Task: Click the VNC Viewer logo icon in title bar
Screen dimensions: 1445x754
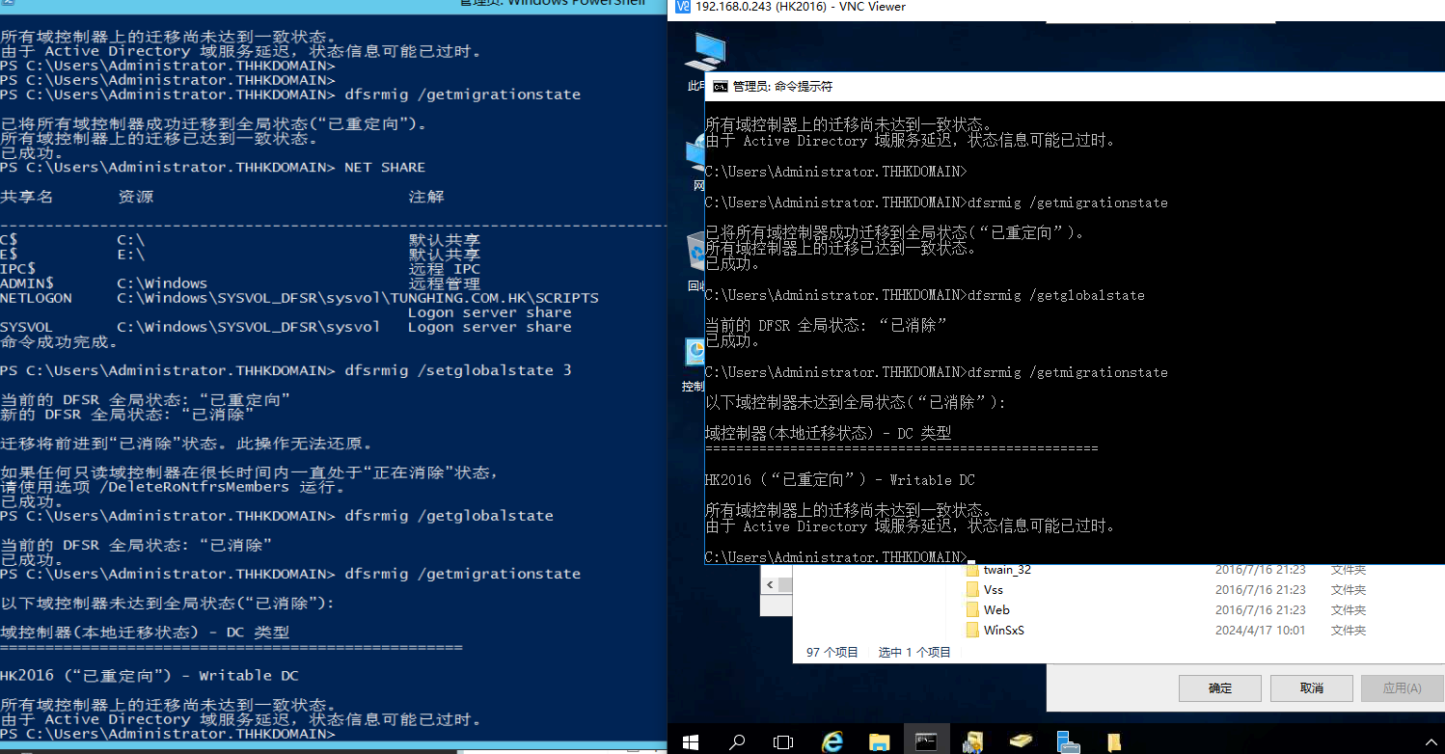Action: click(683, 7)
